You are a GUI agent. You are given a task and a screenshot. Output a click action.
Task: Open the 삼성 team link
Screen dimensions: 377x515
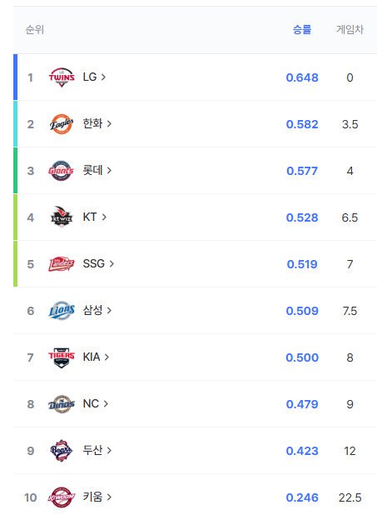[x=93, y=310]
